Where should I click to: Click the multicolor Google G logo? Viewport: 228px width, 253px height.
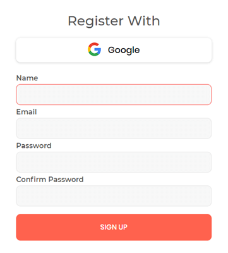[x=94, y=49]
